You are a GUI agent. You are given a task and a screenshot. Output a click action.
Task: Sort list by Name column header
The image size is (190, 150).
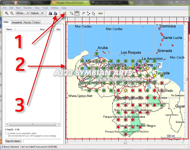(19, 29)
